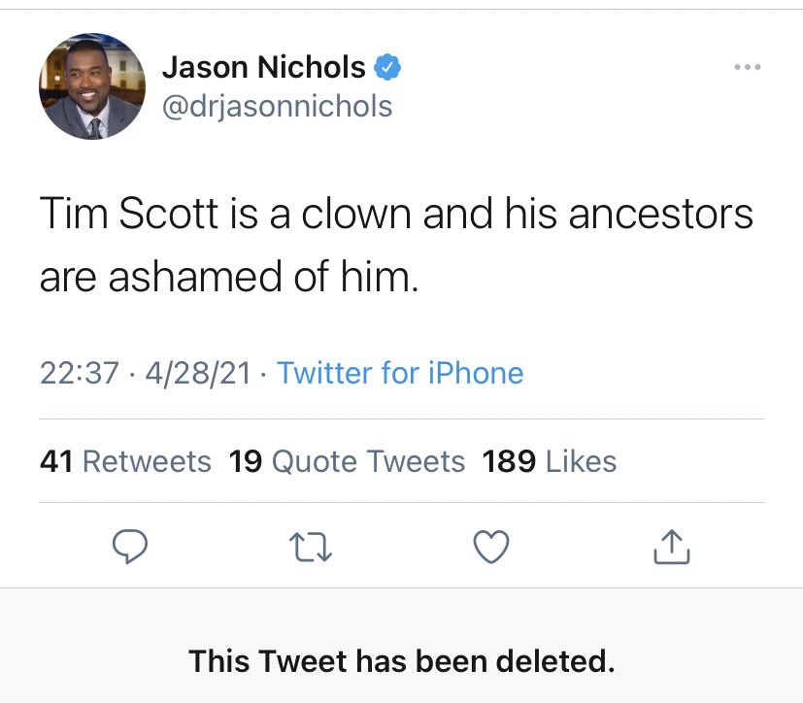The image size is (803, 703).
Task: Tap the tweet line 'are ashamed of him.'
Action: (x=229, y=277)
